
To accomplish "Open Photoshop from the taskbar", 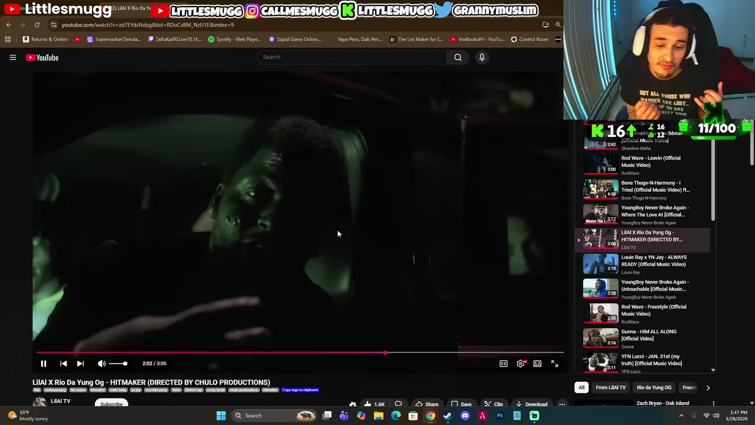I will pyautogui.click(x=500, y=416).
